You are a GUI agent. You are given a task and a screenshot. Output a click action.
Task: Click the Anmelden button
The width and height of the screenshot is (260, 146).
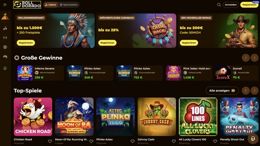231,5
